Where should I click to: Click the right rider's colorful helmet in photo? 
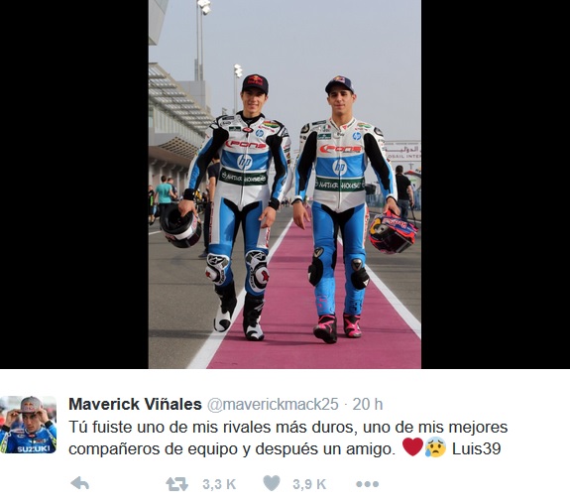click(393, 232)
